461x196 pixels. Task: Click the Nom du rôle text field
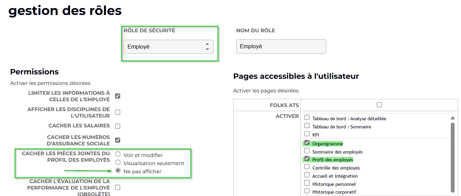click(281, 47)
